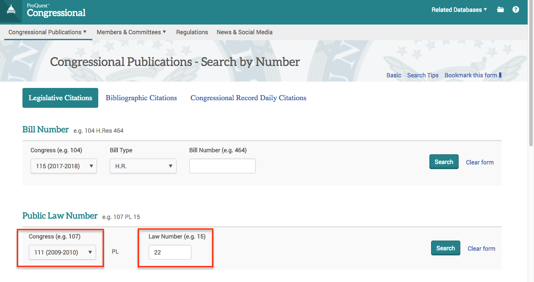This screenshot has width=534, height=282.
Task: Clear the Public Law Number form
Action: [x=481, y=249]
